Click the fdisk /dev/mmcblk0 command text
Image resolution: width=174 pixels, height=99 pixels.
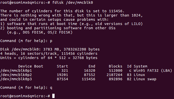coord(73,2)
